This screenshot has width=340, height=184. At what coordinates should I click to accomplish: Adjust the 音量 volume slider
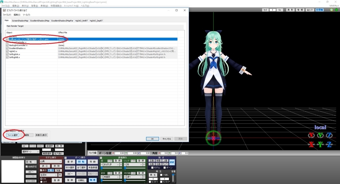pyautogui.click(x=173, y=177)
